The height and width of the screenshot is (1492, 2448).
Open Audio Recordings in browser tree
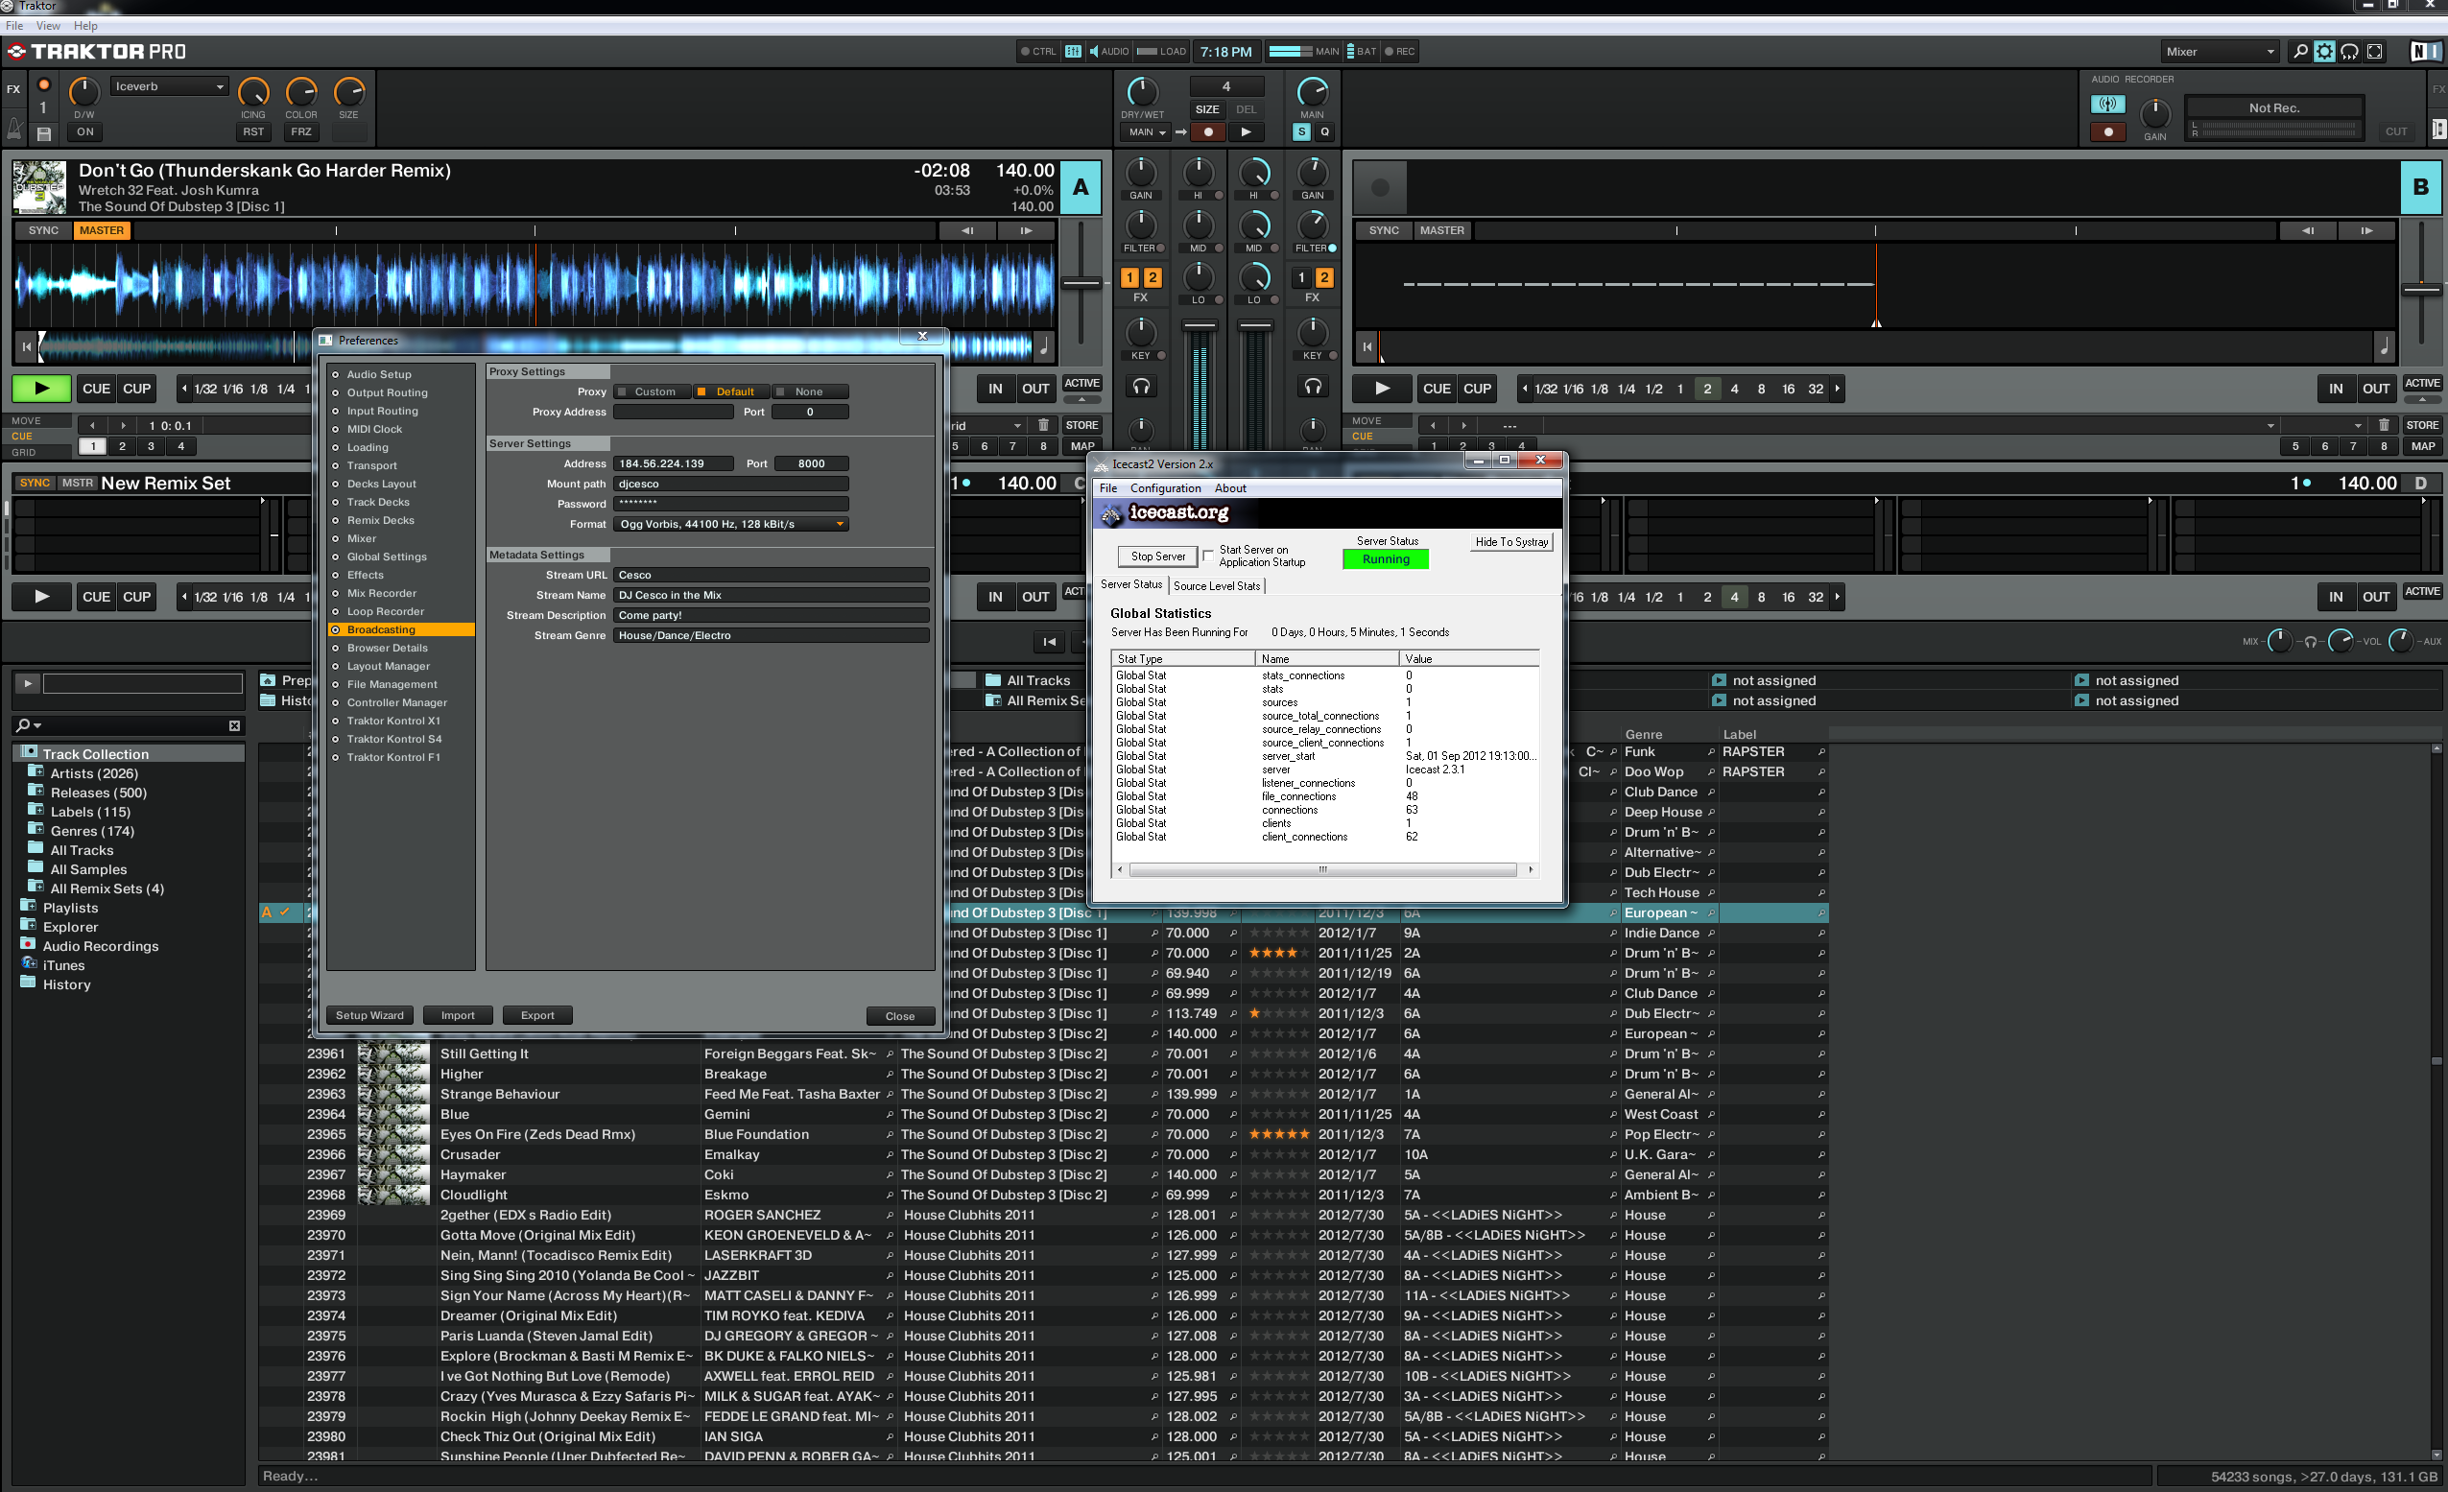[101, 946]
